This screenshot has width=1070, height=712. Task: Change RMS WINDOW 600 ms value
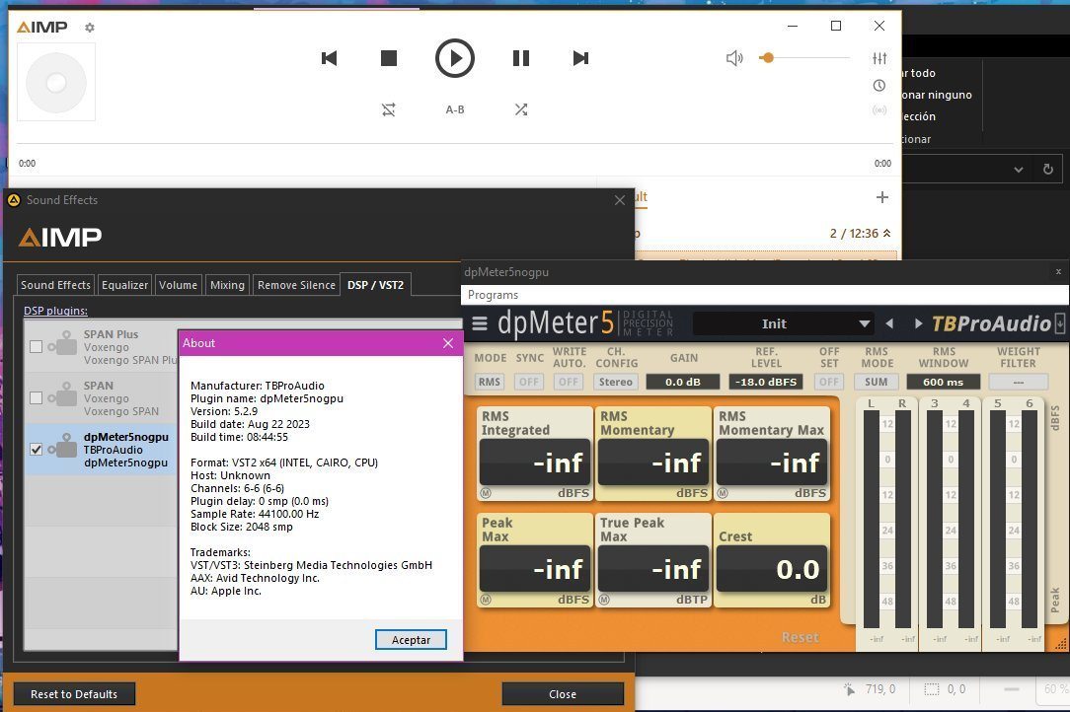[x=943, y=382]
